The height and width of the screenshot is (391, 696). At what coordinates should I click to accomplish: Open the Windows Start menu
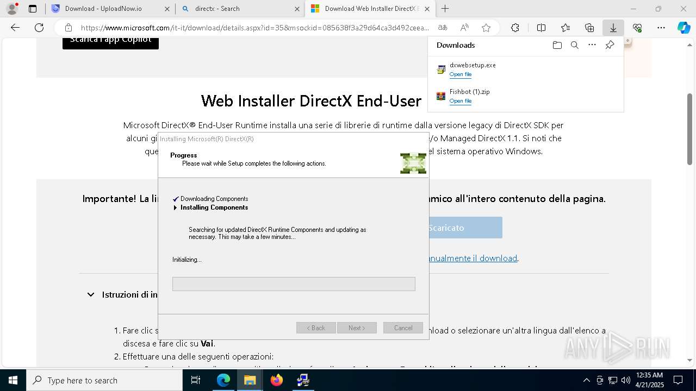pyautogui.click(x=13, y=380)
